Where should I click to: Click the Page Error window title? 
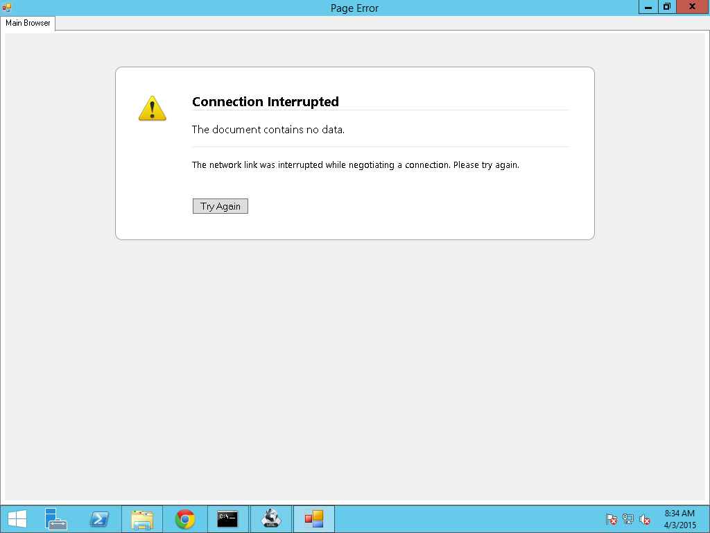click(x=354, y=8)
